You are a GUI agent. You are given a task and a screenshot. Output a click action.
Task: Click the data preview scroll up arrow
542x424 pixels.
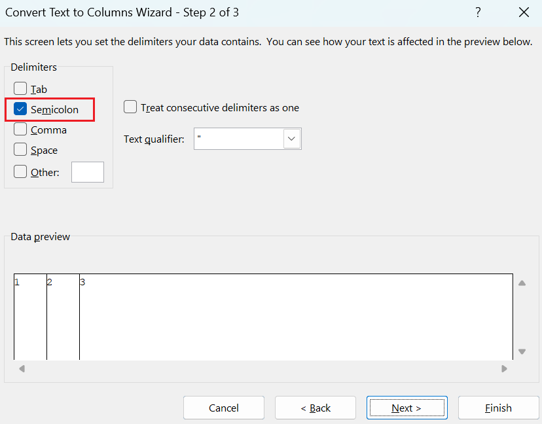tap(522, 283)
